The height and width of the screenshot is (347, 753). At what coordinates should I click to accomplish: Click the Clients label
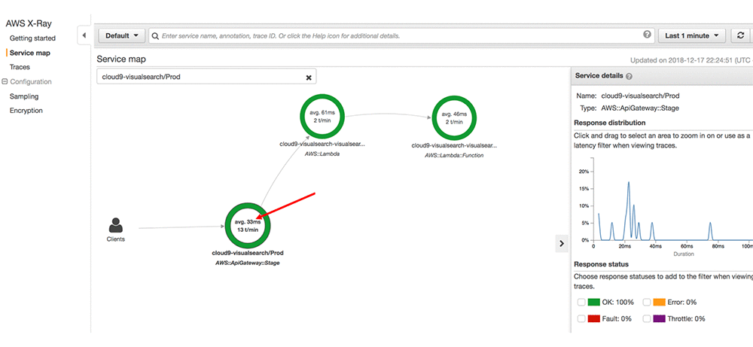coord(116,239)
